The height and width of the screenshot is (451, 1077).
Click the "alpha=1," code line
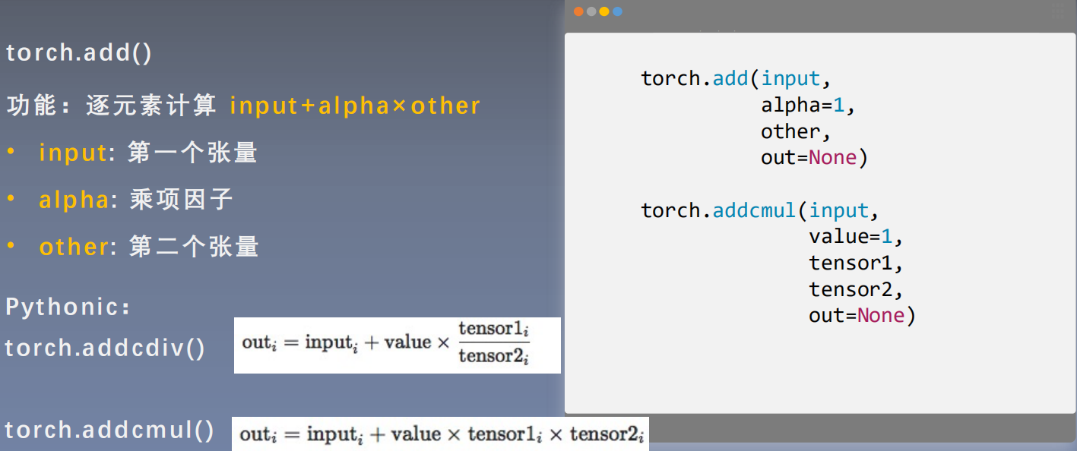[x=809, y=106]
